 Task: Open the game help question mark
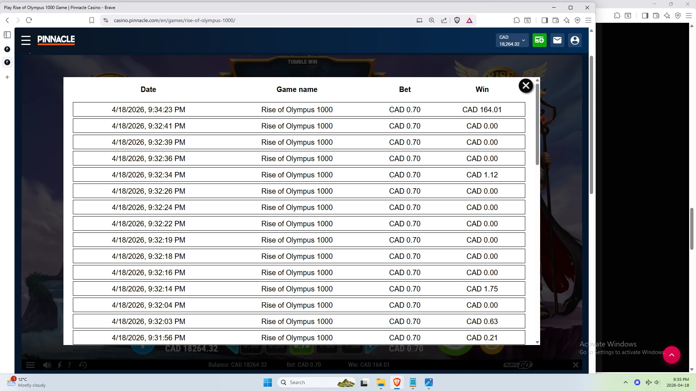pos(70,365)
